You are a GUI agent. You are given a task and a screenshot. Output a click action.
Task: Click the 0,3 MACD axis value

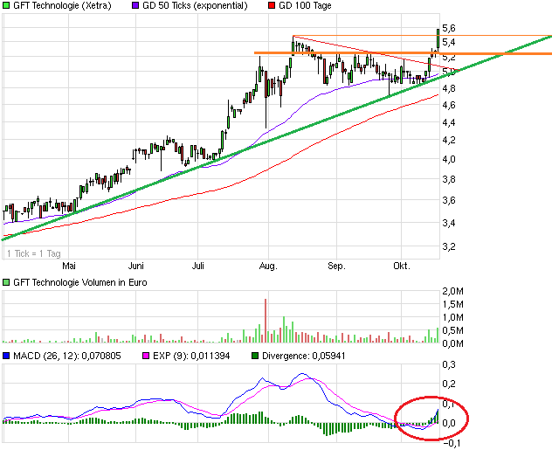pyautogui.click(x=449, y=364)
